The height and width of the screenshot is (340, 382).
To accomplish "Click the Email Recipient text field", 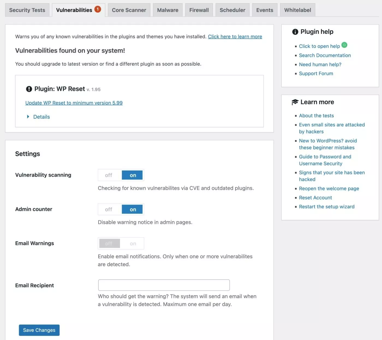I will (x=164, y=285).
